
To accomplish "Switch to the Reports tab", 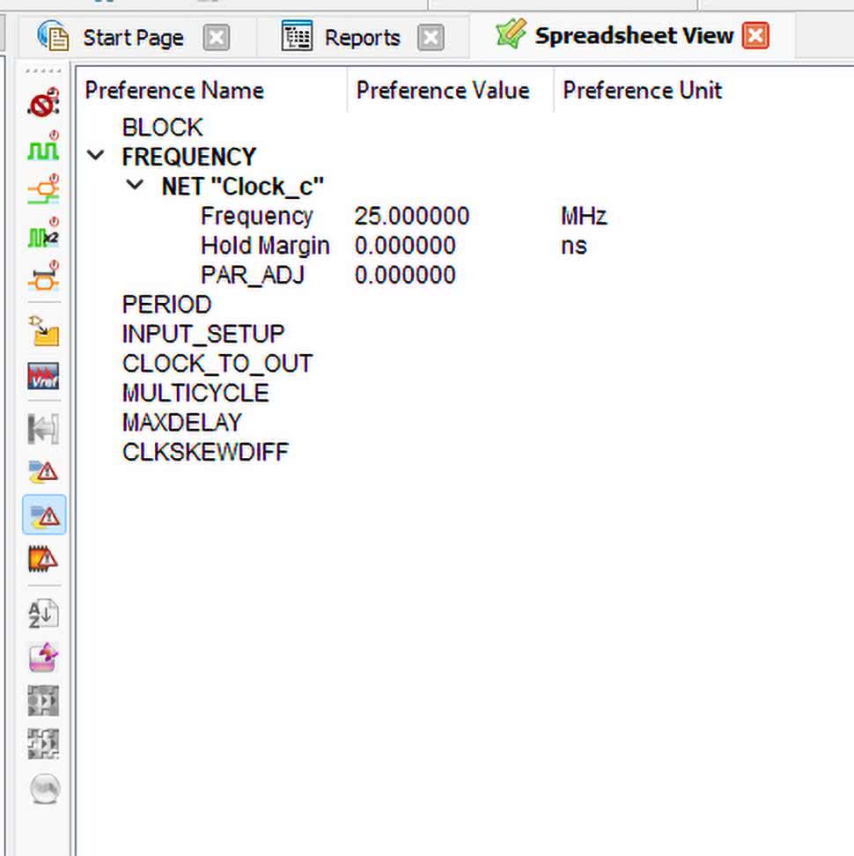I will tap(361, 38).
